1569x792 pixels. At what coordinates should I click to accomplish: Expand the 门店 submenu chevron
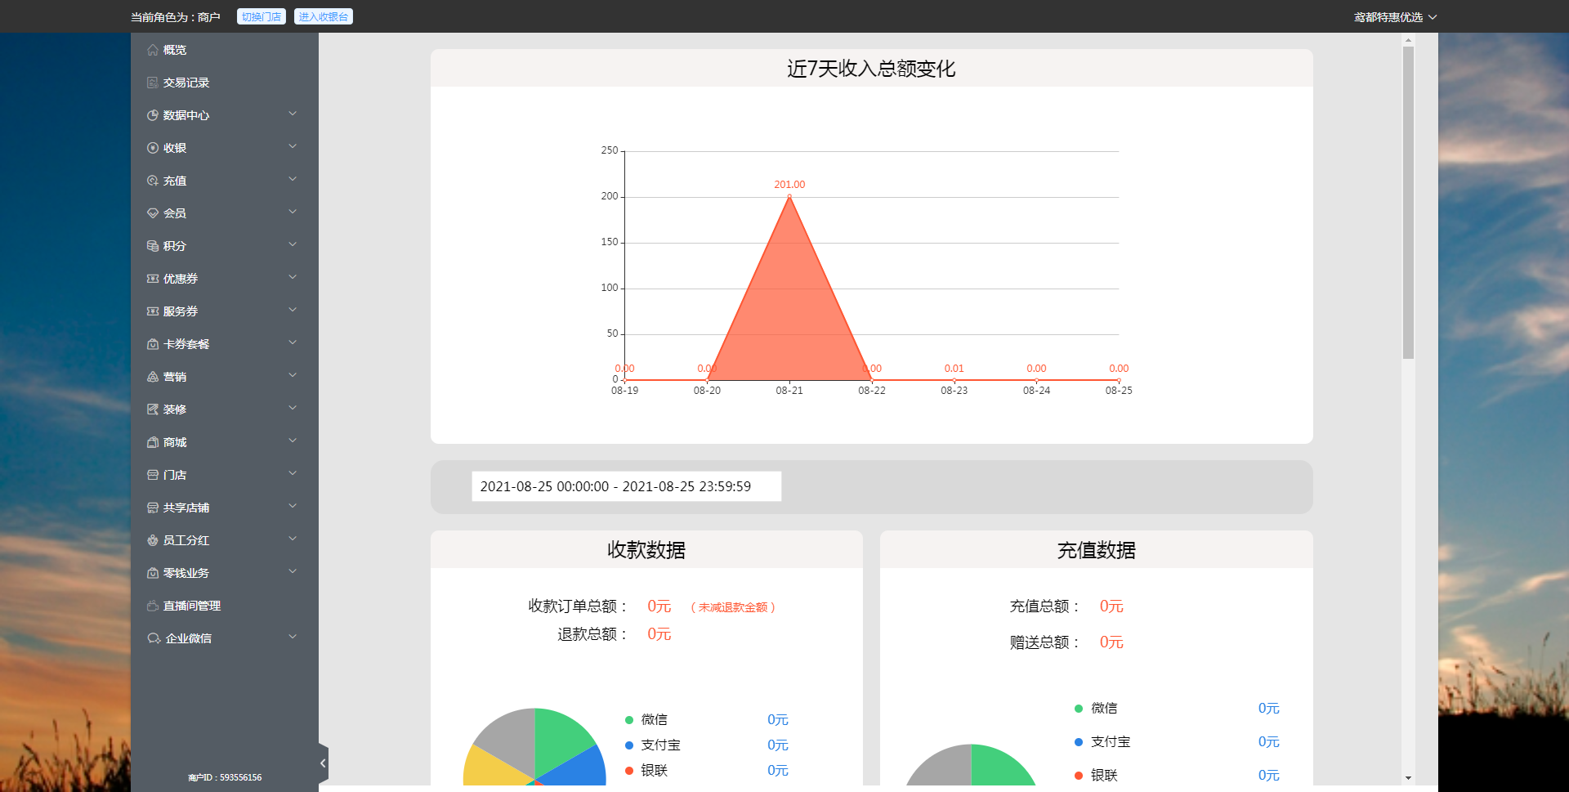point(293,473)
